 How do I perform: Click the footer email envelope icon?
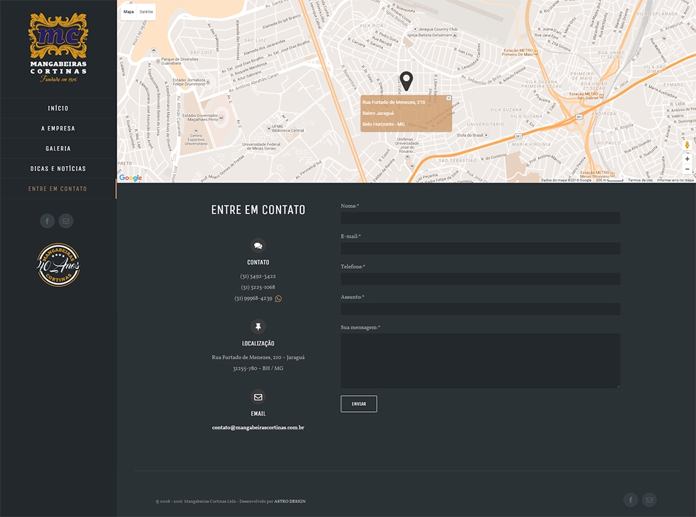(x=649, y=500)
